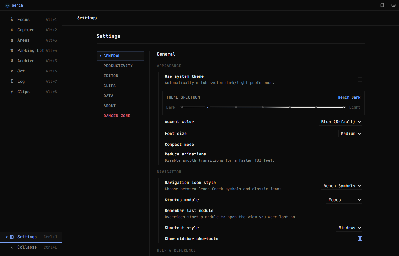The width and height of the screenshot is (399, 256).
Task: Open Parking Lot via its pi icon
Action: pos(12,50)
